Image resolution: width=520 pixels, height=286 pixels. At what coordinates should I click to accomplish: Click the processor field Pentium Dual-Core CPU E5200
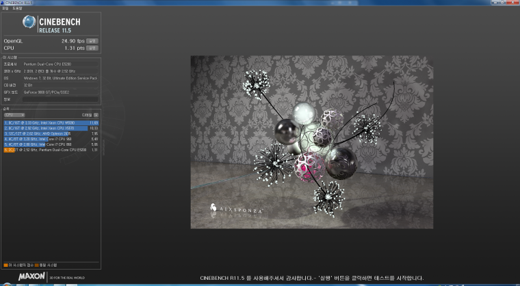tap(60, 64)
